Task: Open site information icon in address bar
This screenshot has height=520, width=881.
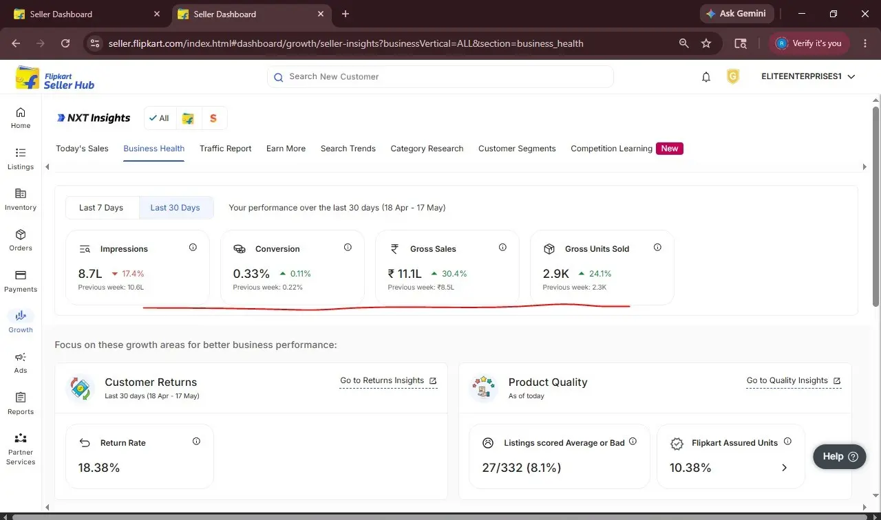Action: [95, 43]
